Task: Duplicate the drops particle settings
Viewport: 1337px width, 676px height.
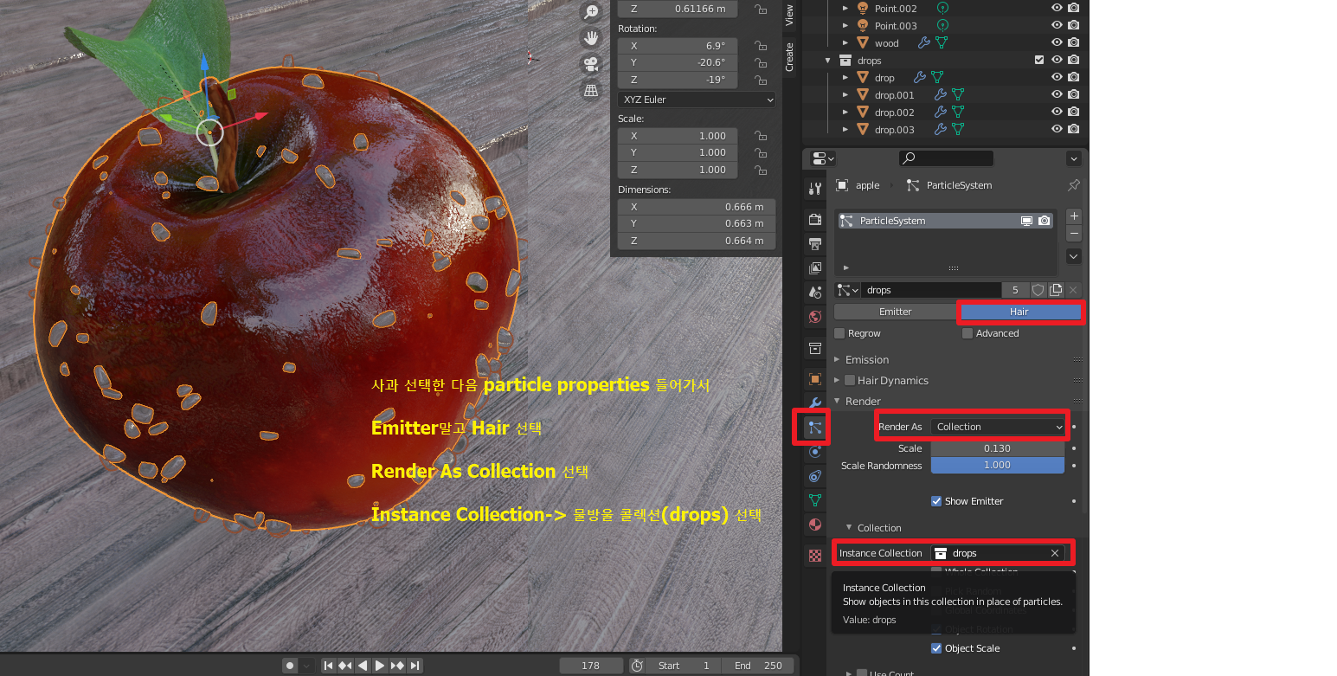Action: click(x=1056, y=290)
